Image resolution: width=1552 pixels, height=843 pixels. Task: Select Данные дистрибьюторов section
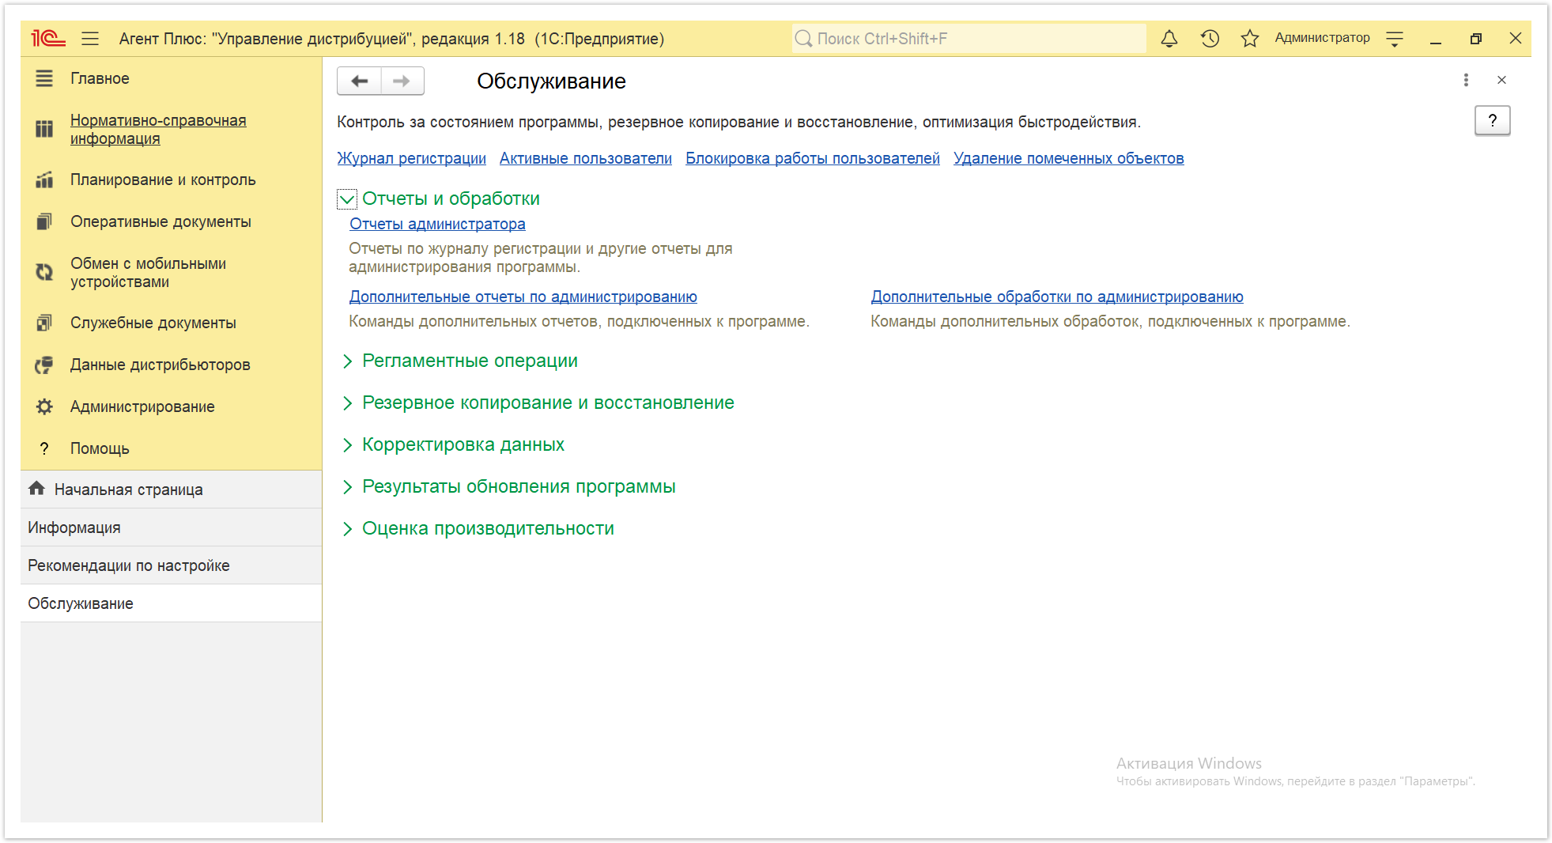[x=160, y=365]
